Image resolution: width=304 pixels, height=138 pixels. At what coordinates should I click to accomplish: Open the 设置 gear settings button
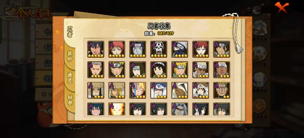(44, 94)
